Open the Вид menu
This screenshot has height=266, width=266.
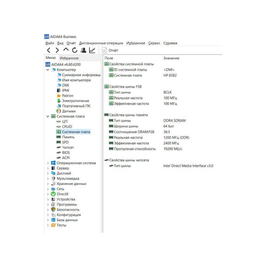click(x=60, y=43)
